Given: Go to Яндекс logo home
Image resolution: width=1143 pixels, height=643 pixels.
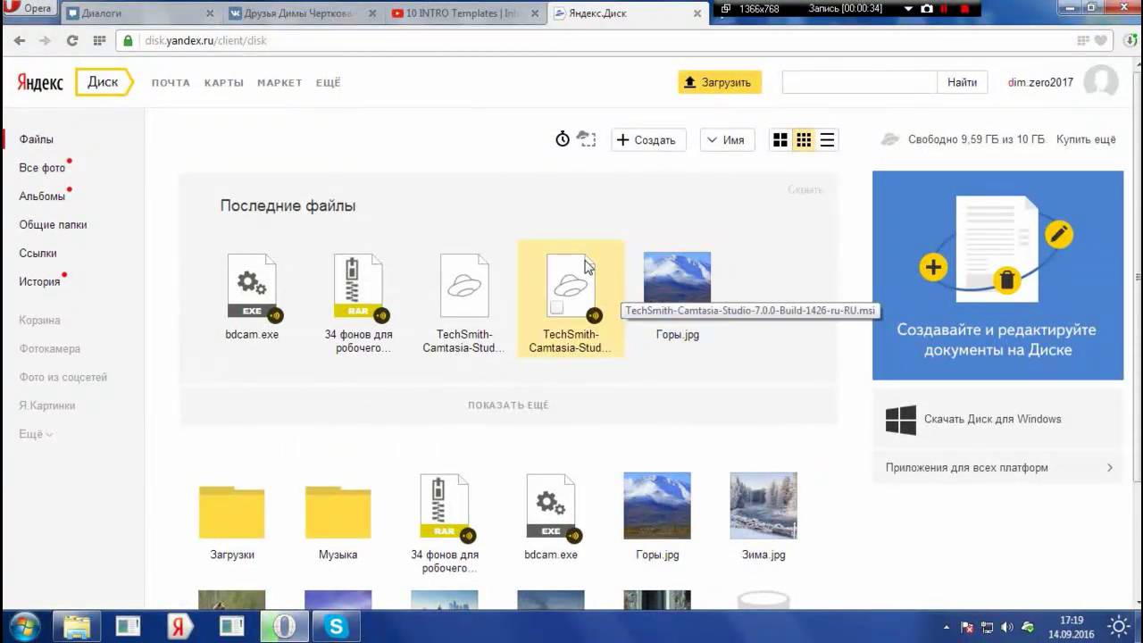Looking at the screenshot, I should [x=40, y=82].
